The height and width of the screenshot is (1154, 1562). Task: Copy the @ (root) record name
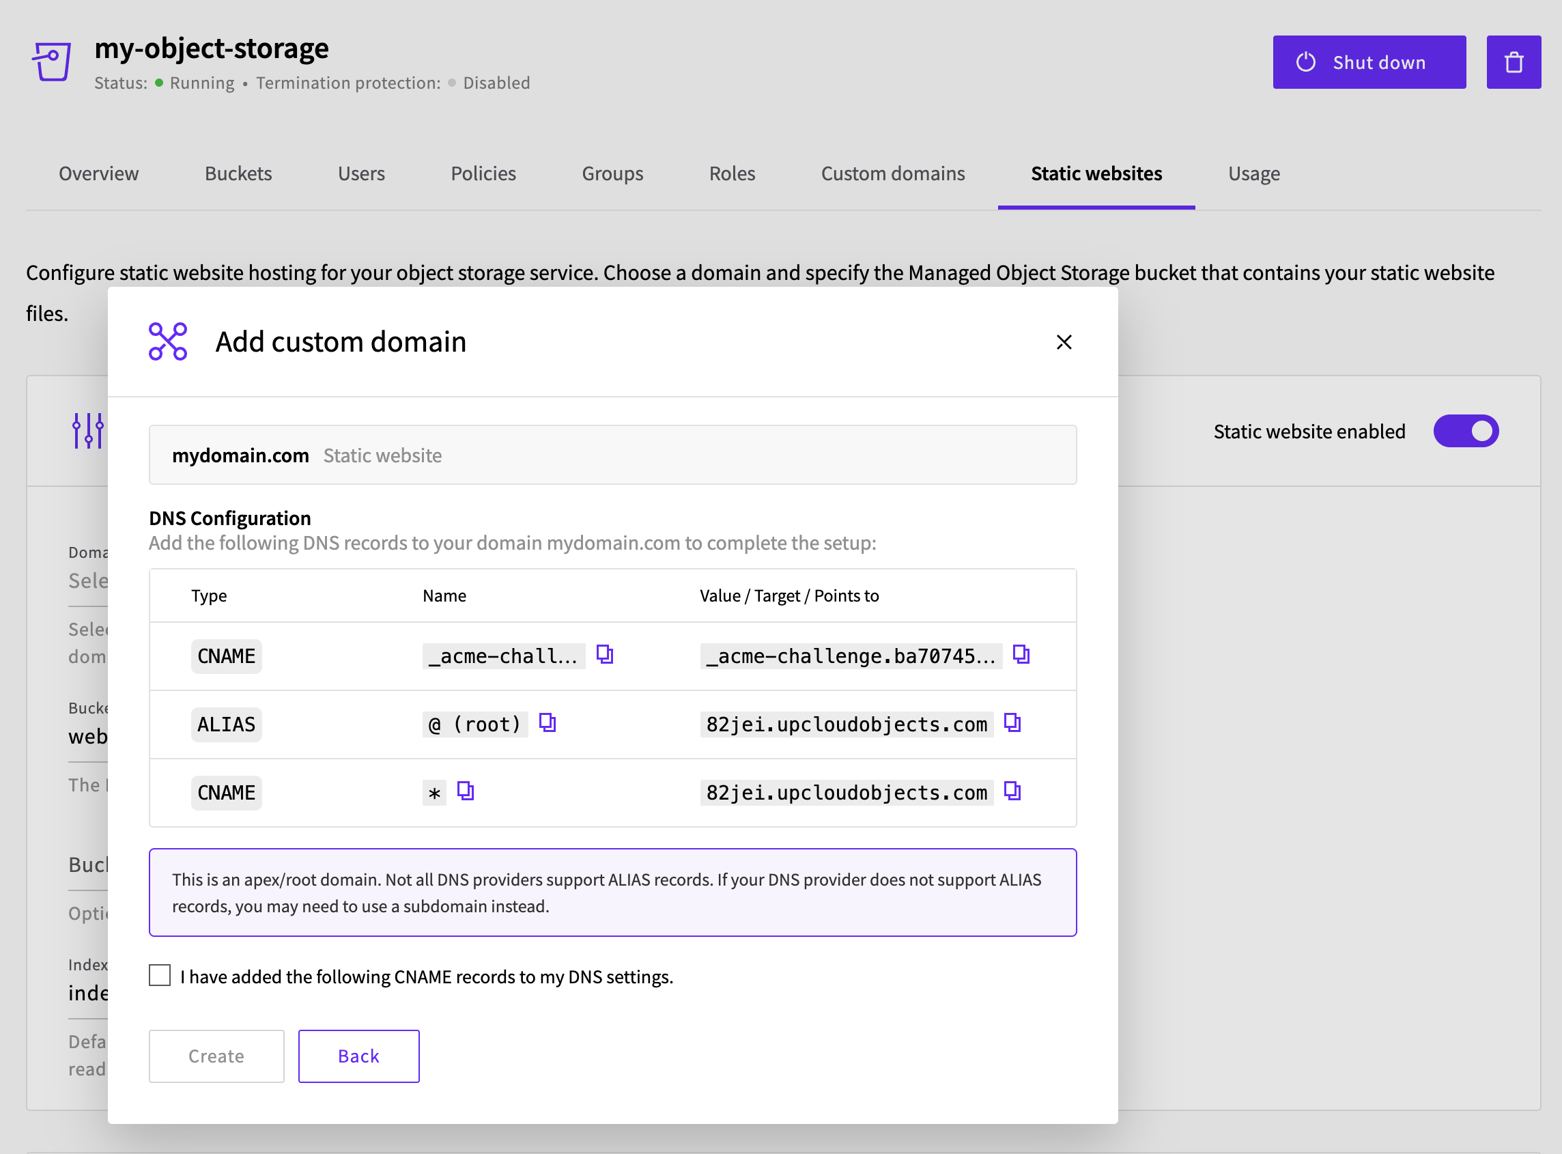(548, 723)
